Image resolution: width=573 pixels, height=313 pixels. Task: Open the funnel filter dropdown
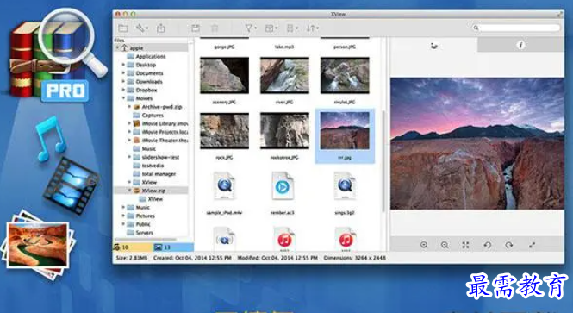251,28
